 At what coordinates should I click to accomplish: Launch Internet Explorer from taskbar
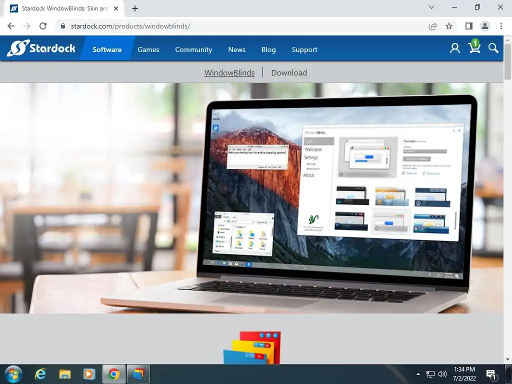point(40,374)
